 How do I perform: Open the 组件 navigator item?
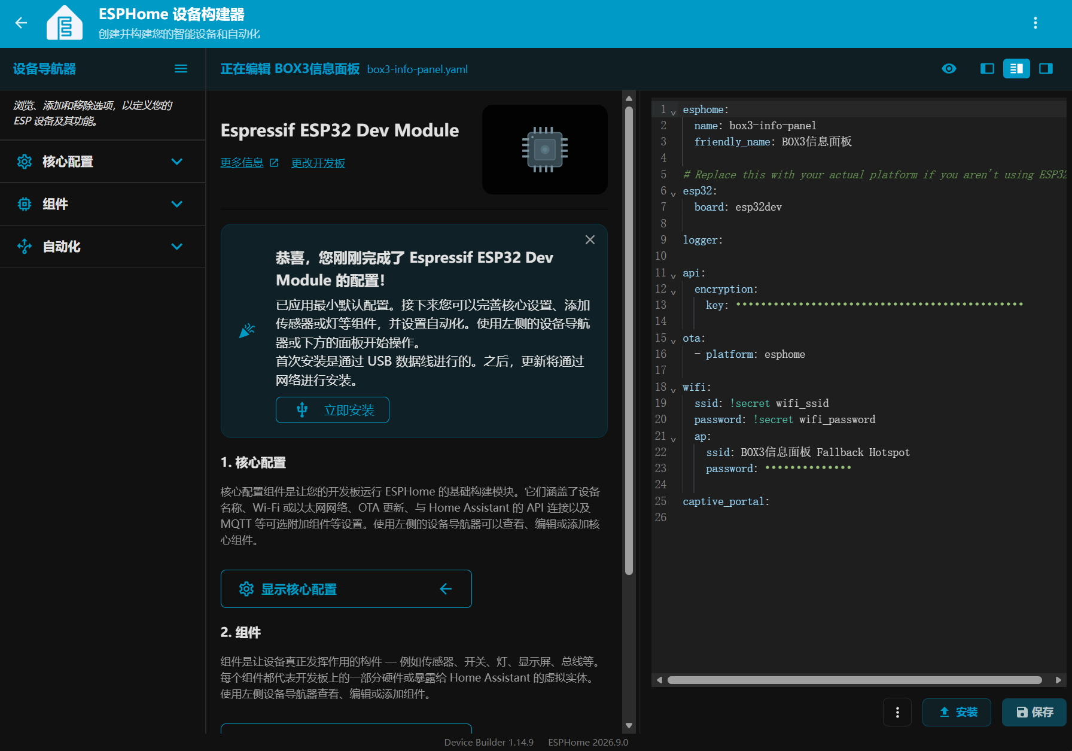pyautogui.click(x=102, y=204)
